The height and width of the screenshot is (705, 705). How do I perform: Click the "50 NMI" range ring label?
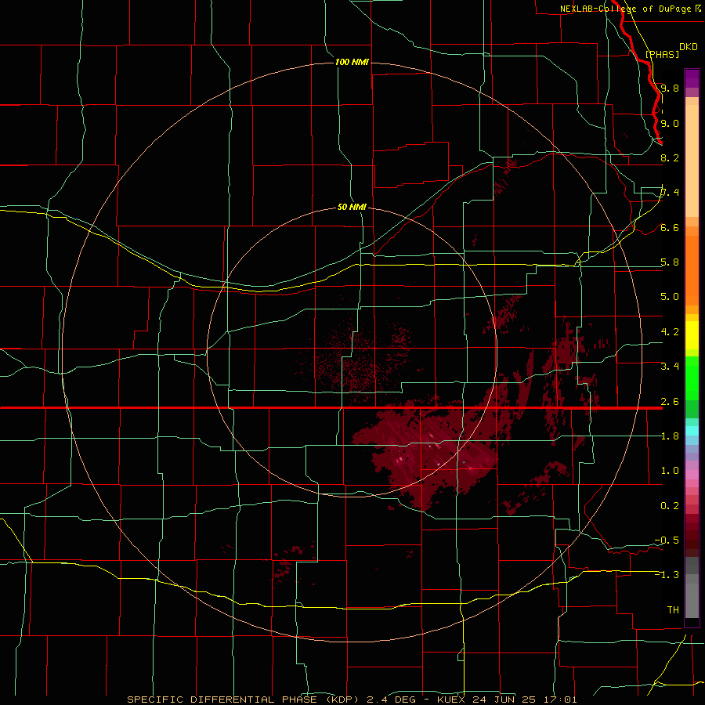[352, 207]
